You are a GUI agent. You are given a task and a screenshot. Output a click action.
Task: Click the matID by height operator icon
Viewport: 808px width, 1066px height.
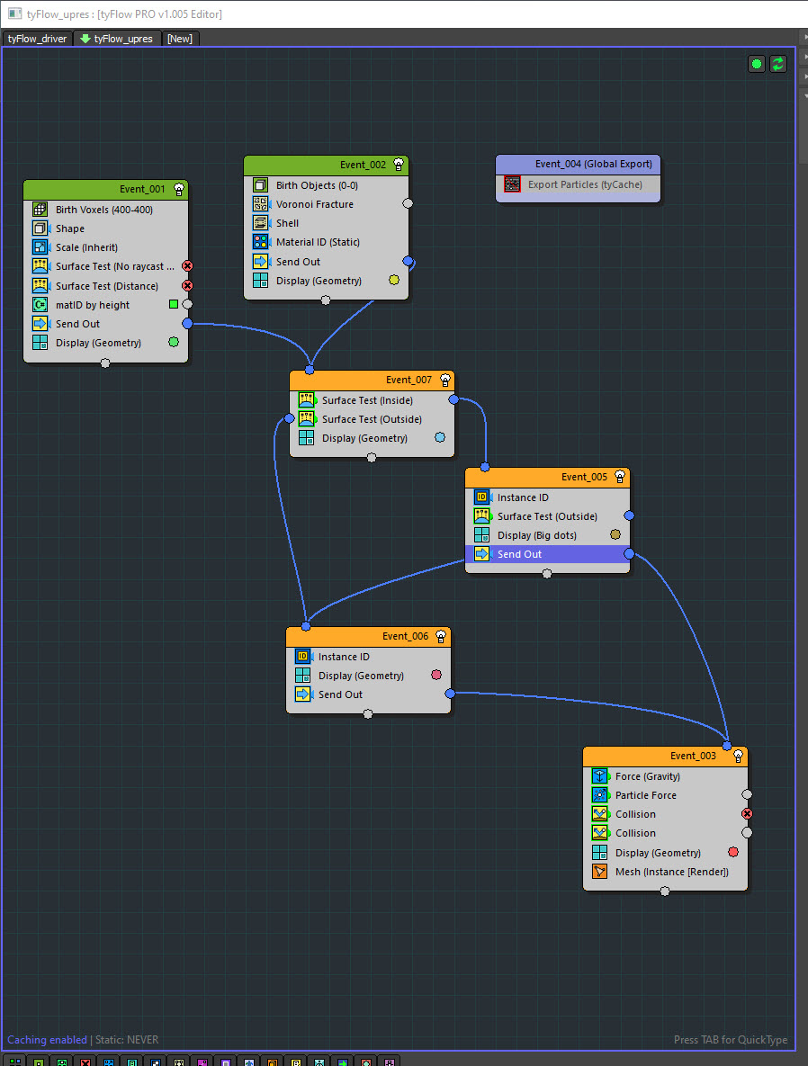click(x=40, y=305)
